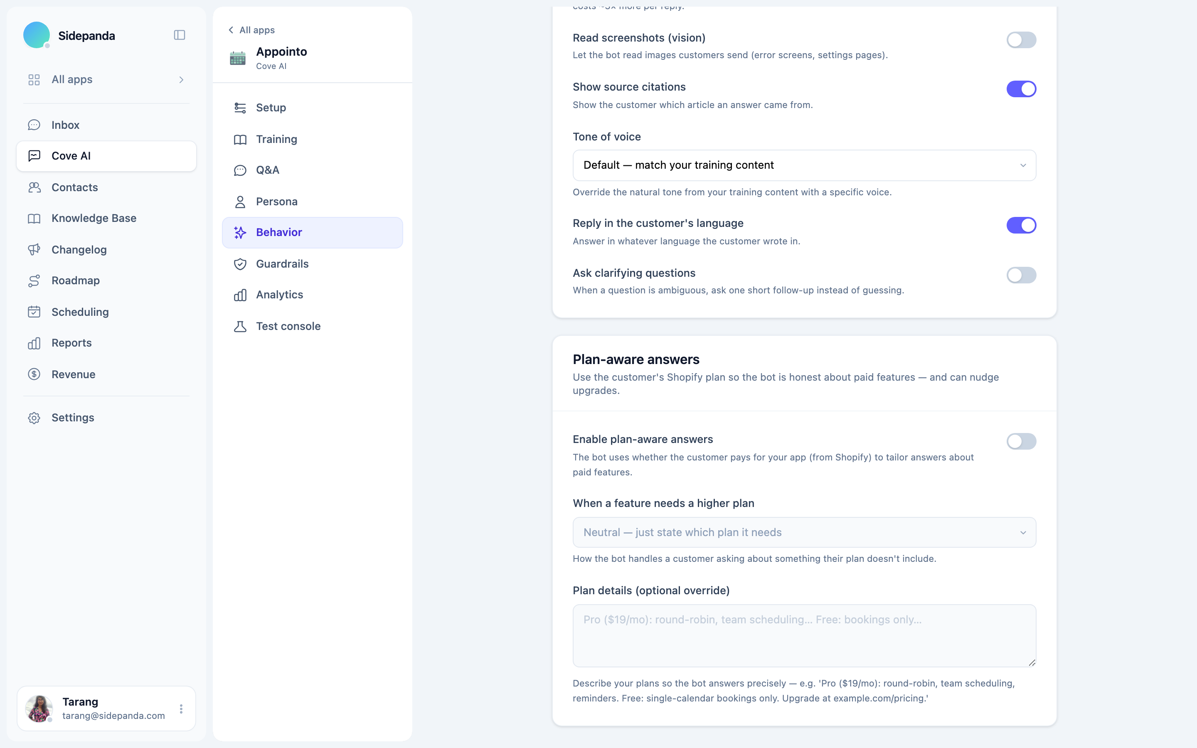The width and height of the screenshot is (1197, 748).
Task: Click the Revenue dollar icon
Action: (x=34, y=374)
